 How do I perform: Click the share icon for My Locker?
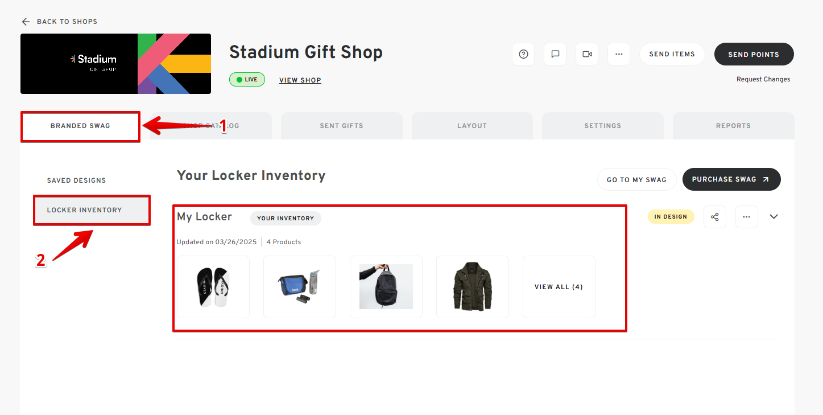[x=715, y=217]
